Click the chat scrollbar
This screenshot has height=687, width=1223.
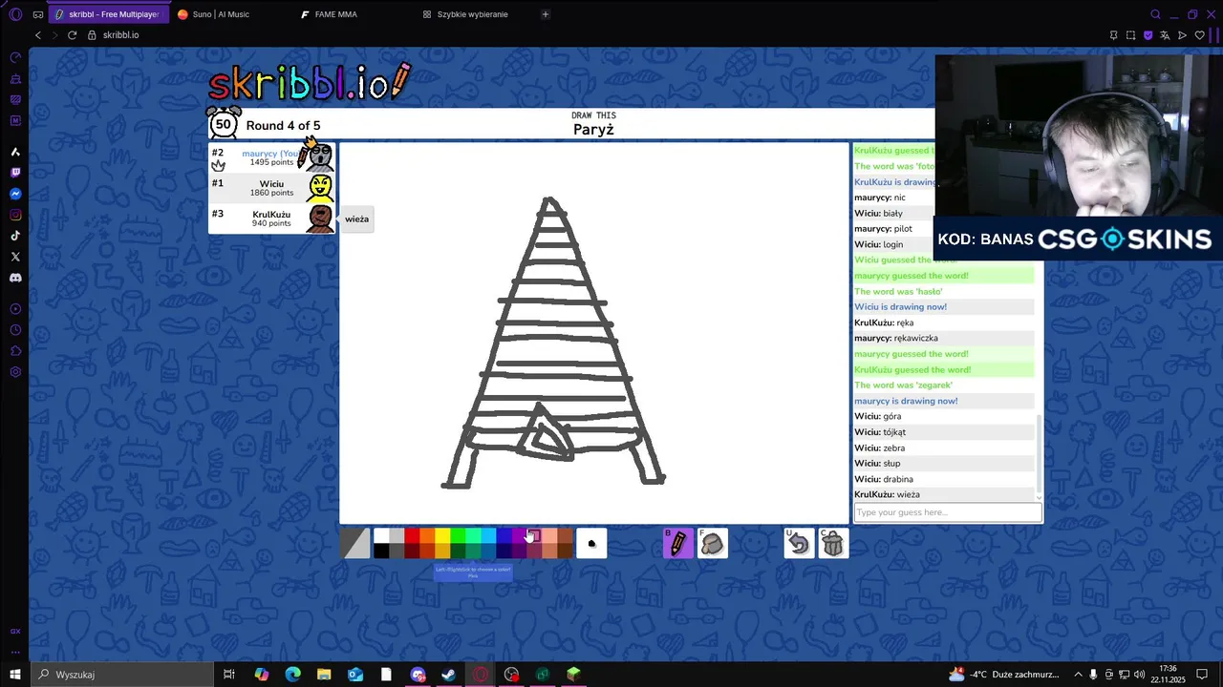(x=1039, y=456)
